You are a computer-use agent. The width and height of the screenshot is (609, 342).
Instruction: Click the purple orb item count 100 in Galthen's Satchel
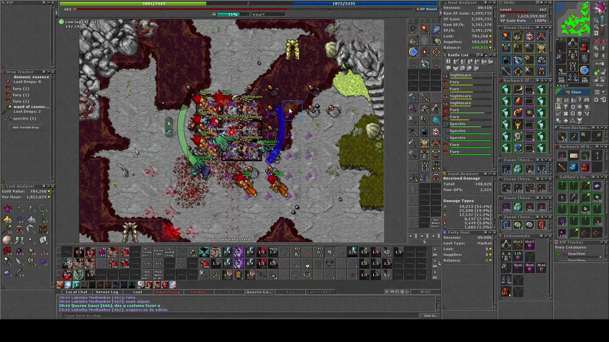pyautogui.click(x=562, y=233)
